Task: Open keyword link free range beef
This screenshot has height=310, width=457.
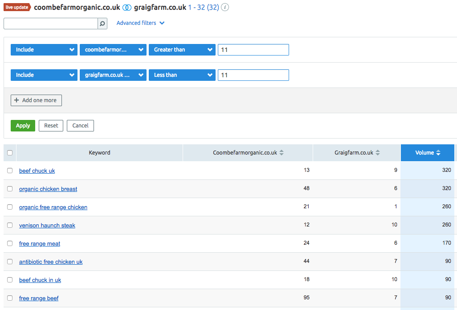Action: coord(39,298)
